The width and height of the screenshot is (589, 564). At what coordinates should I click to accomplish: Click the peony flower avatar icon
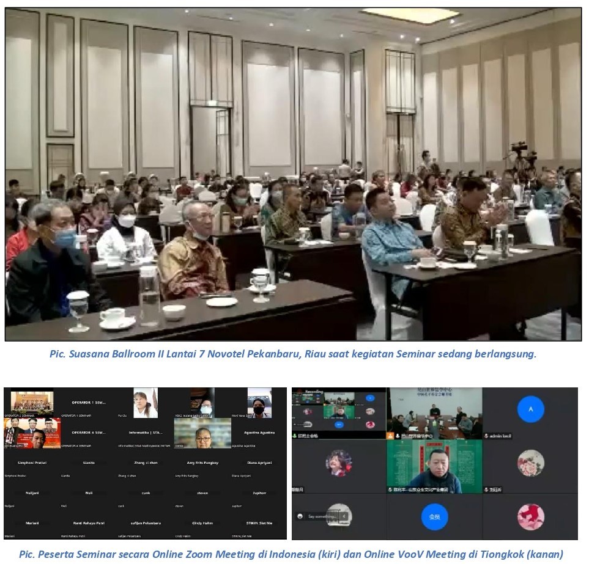pyautogui.click(x=530, y=463)
